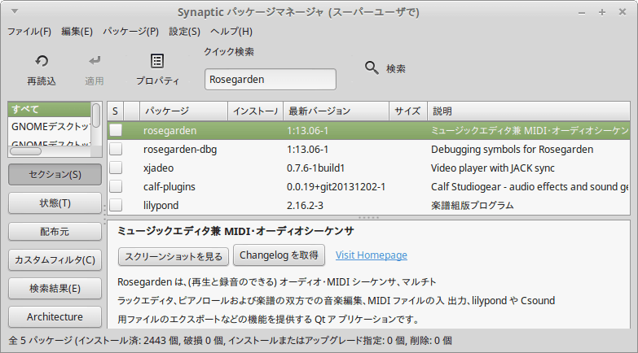Image resolution: width=638 pixels, height=353 pixels.
Task: Open the window menu arrow in the title bar
Action: coord(15,11)
